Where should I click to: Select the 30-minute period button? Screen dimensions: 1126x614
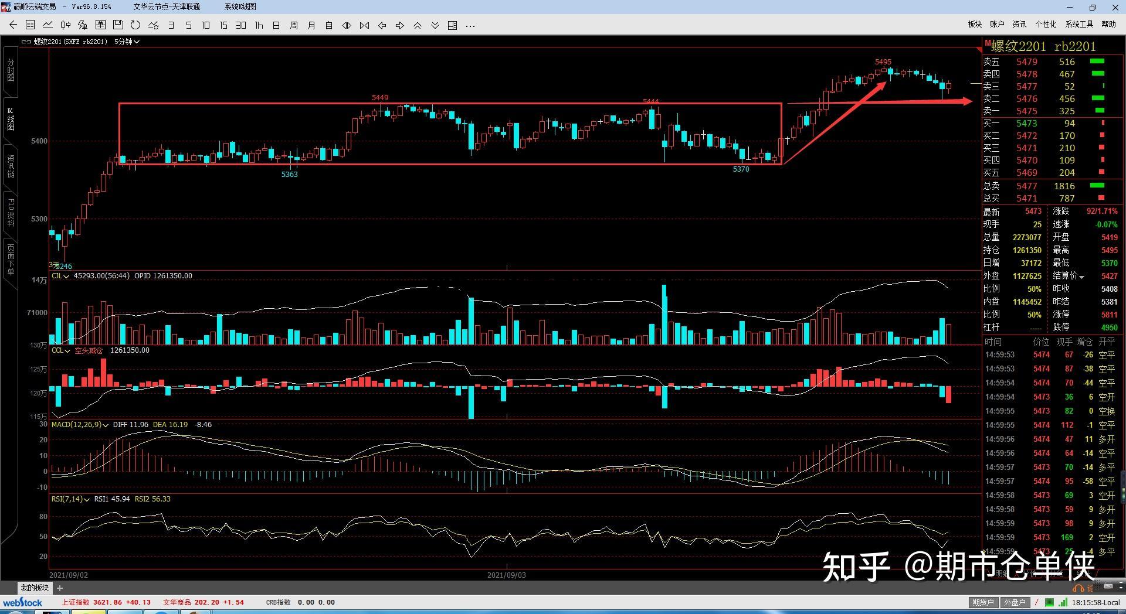(241, 25)
